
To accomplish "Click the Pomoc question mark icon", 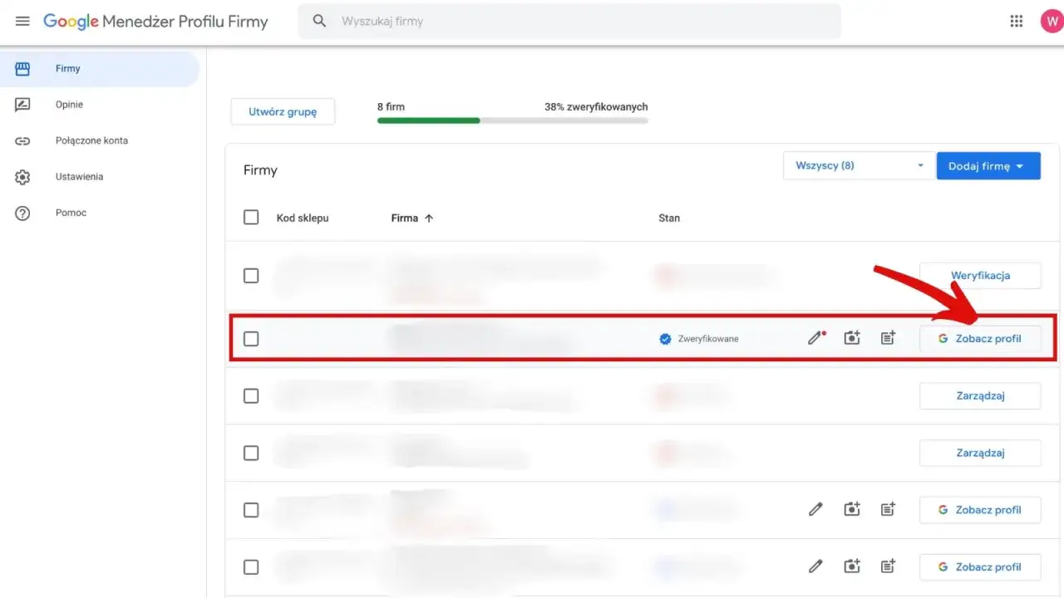I will (22, 213).
